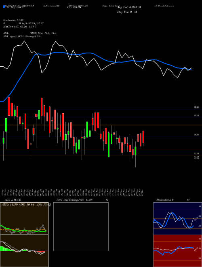This screenshot has height=267, width=202.
Task: Click the 'Day Vol: 0 M' label
Action: tap(127, 12)
